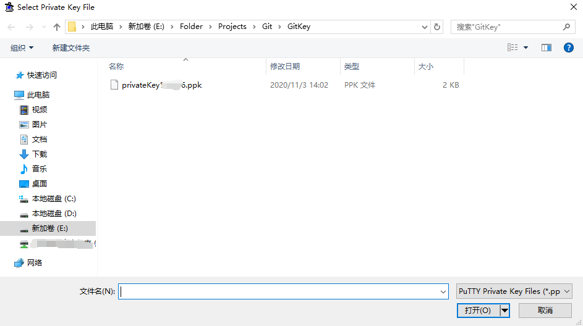Click the 快速访问 star icon
Screen dimensions: 583x326
coord(20,75)
